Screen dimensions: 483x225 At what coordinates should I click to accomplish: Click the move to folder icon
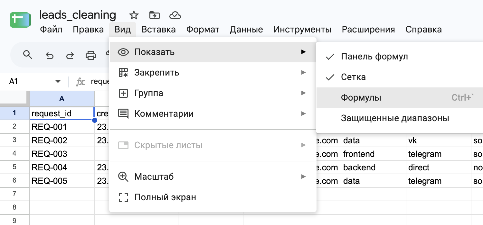tap(155, 15)
